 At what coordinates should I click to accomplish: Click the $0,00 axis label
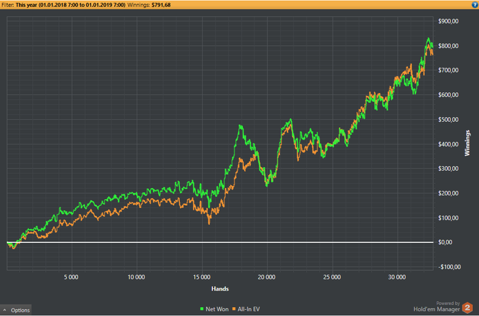pyautogui.click(x=445, y=242)
